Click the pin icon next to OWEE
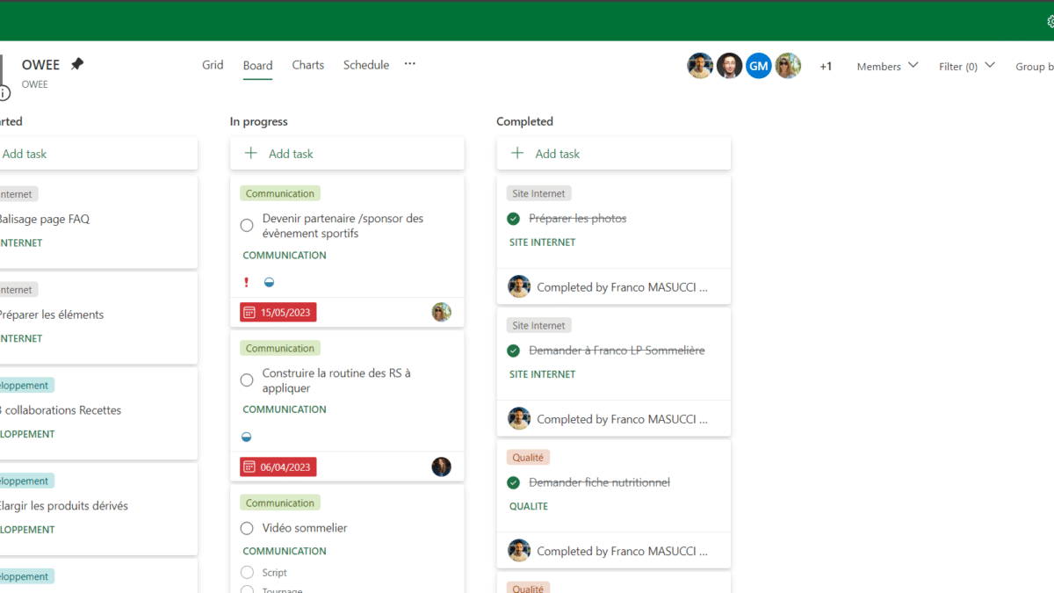 pyautogui.click(x=77, y=64)
